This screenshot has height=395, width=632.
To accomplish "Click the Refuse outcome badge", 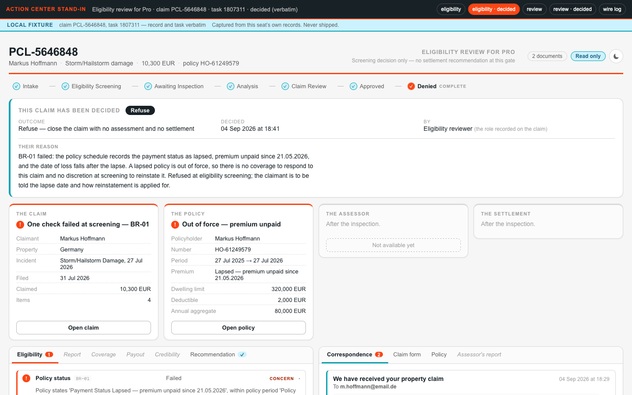I will (140, 111).
